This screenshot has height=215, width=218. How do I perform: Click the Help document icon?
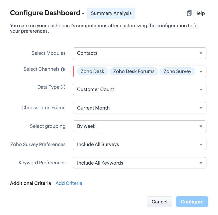[189, 13]
